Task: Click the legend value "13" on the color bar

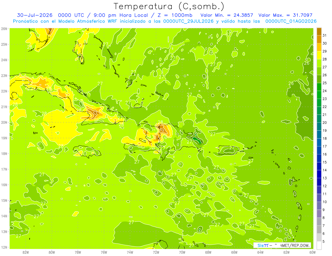Action: coord(325,178)
